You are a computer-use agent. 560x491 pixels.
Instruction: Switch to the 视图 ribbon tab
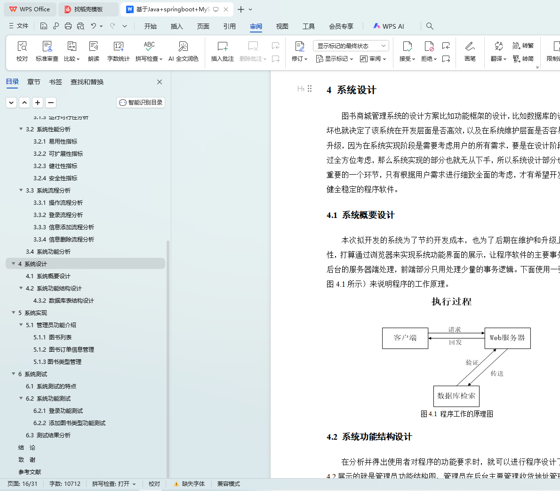282,26
